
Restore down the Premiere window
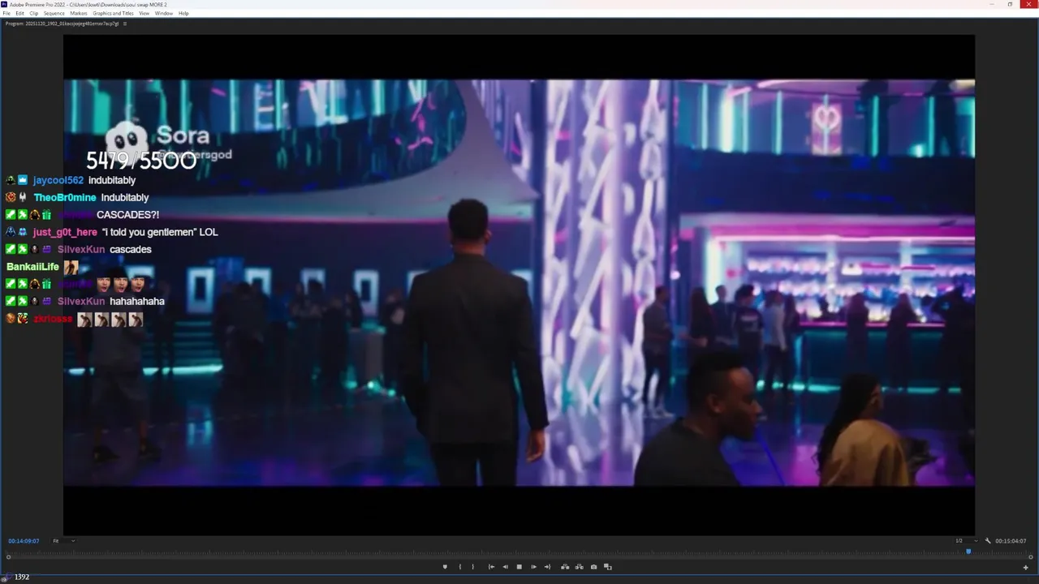(1010, 4)
